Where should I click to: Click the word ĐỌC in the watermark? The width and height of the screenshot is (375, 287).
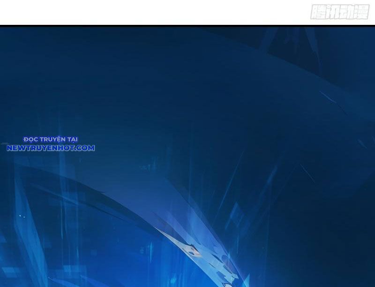point(30,139)
